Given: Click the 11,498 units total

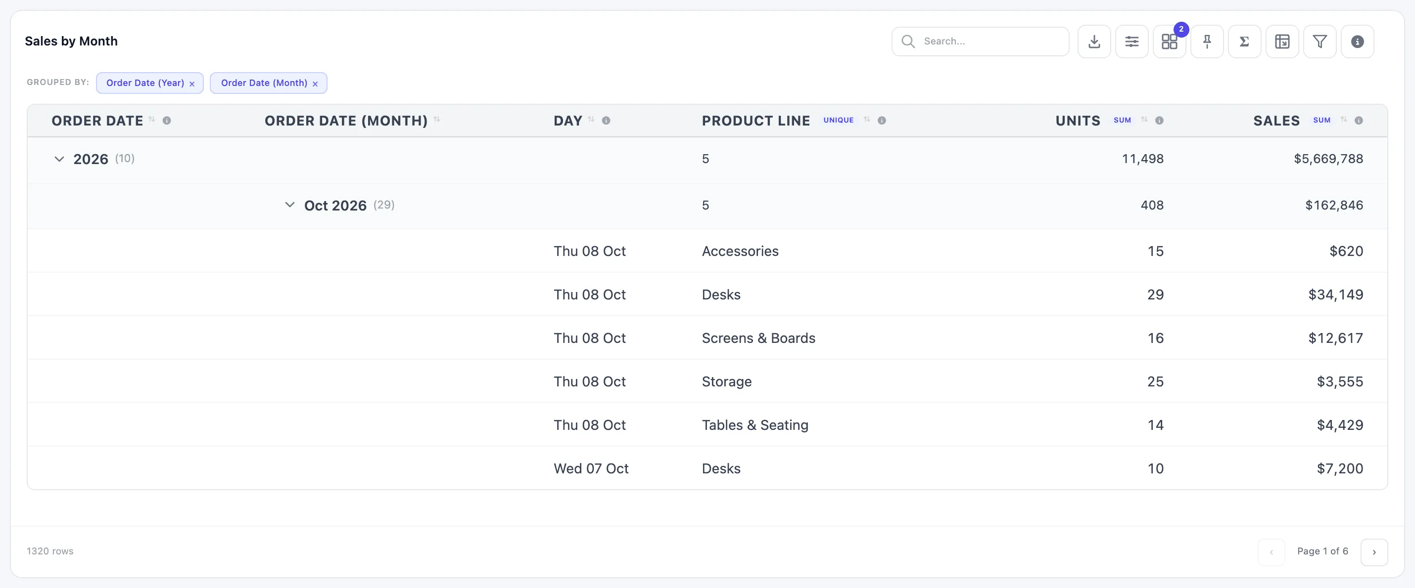Looking at the screenshot, I should coord(1142,159).
